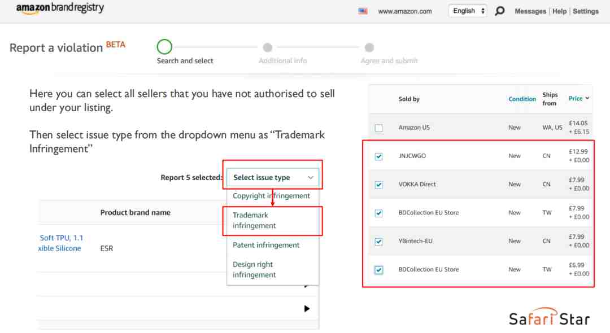Click the Report 5 selected label

tap(191, 178)
